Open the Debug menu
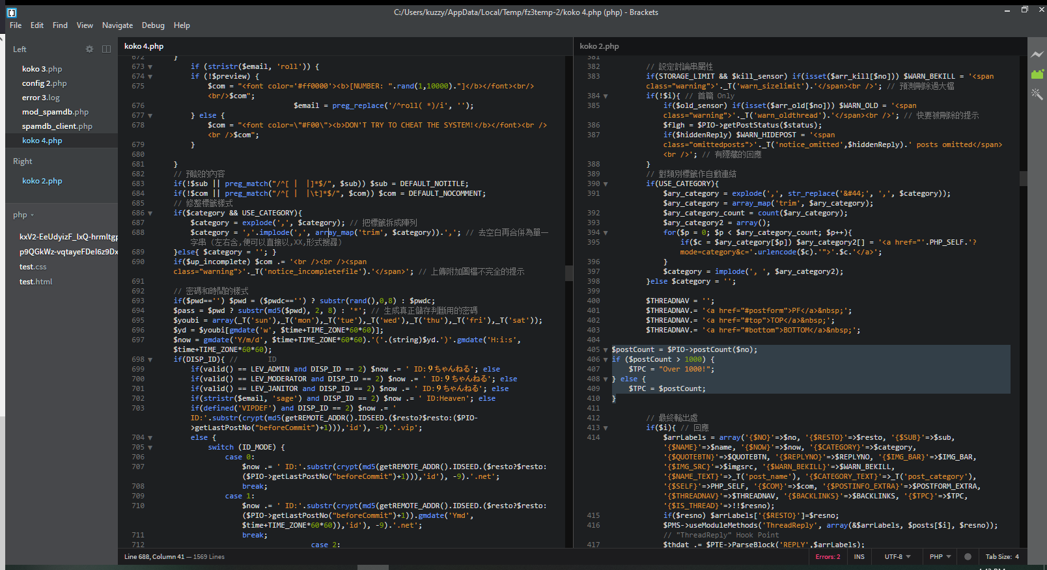Image resolution: width=1047 pixels, height=570 pixels. point(153,25)
